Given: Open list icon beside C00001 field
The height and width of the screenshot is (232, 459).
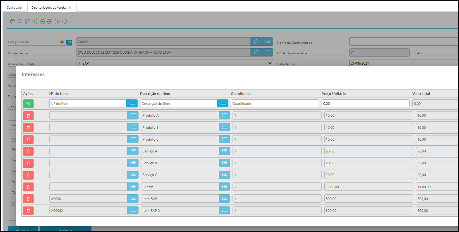Looking at the screenshot, I should coord(268,42).
